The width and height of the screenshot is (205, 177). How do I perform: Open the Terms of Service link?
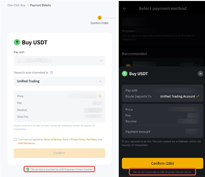coord(53,139)
